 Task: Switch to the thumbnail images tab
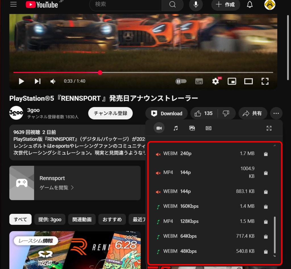[192, 128]
